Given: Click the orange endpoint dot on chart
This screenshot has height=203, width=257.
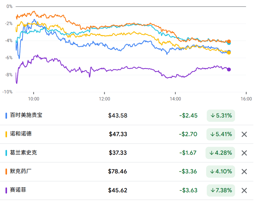Looking at the screenshot, I should tap(229, 42).
